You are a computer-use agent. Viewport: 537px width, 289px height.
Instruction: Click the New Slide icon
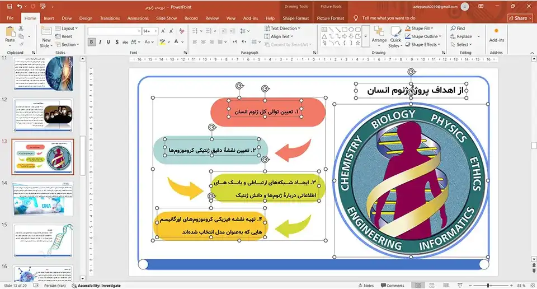point(46,31)
